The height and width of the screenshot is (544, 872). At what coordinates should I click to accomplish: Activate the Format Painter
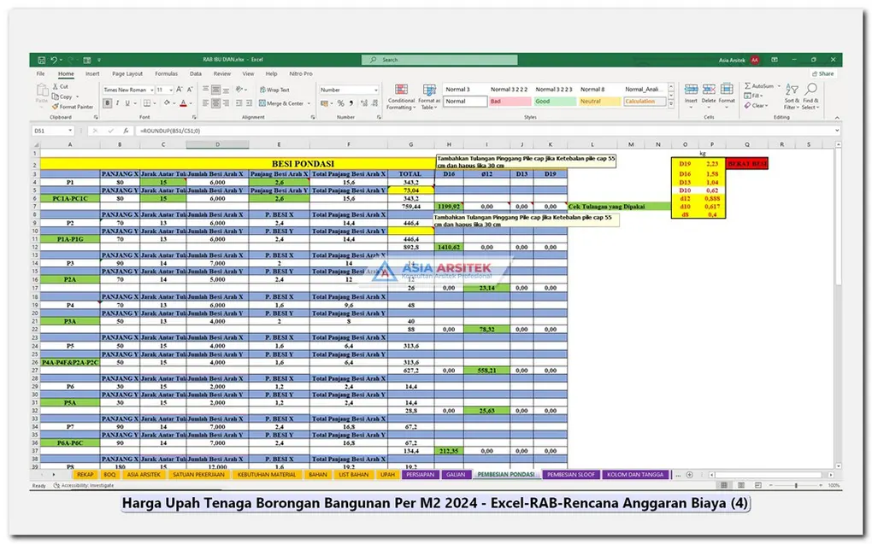click(73, 107)
